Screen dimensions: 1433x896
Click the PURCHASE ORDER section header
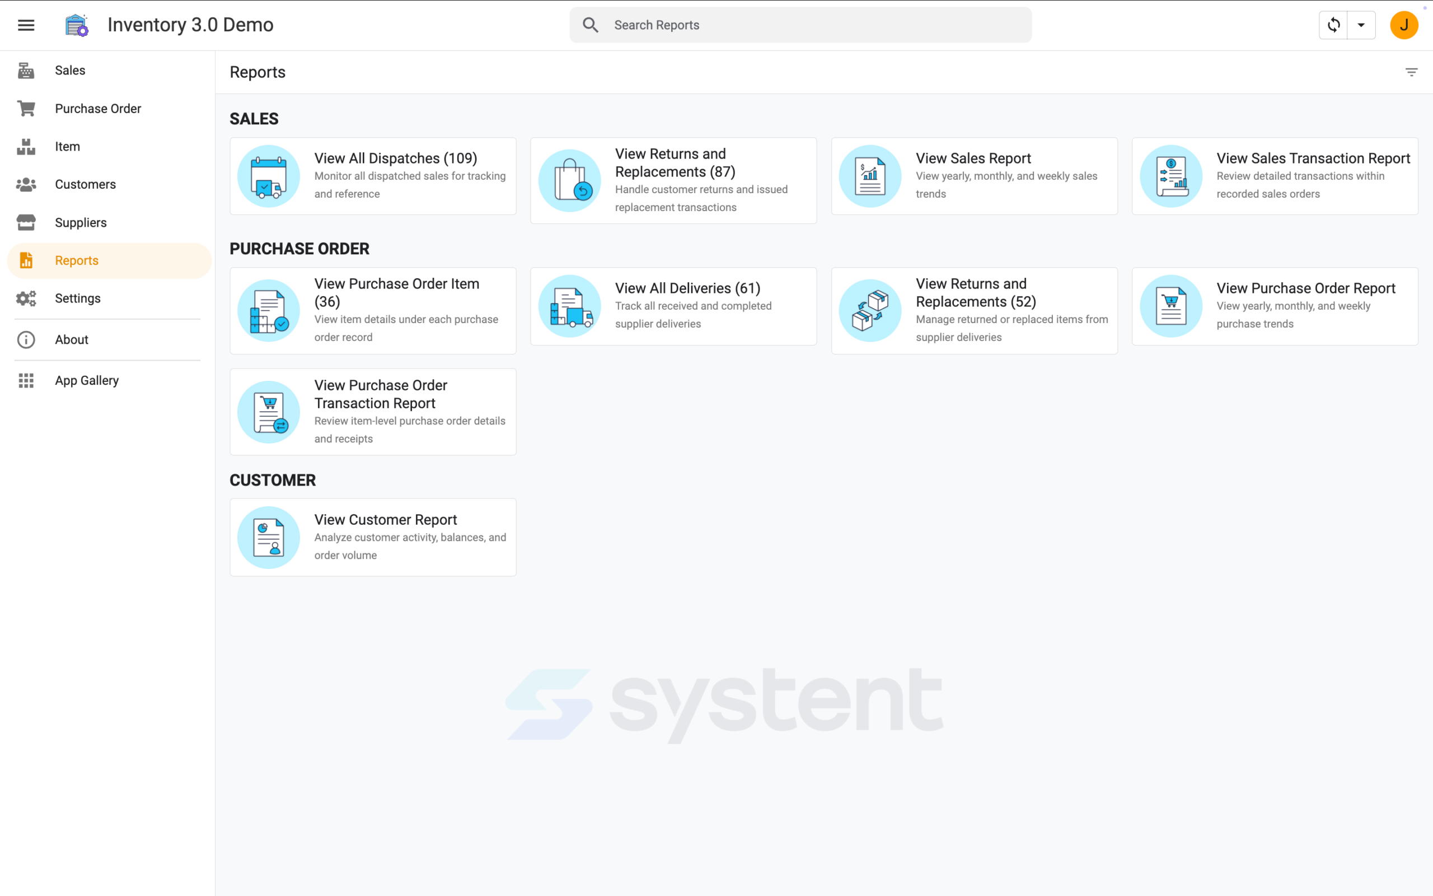299,248
